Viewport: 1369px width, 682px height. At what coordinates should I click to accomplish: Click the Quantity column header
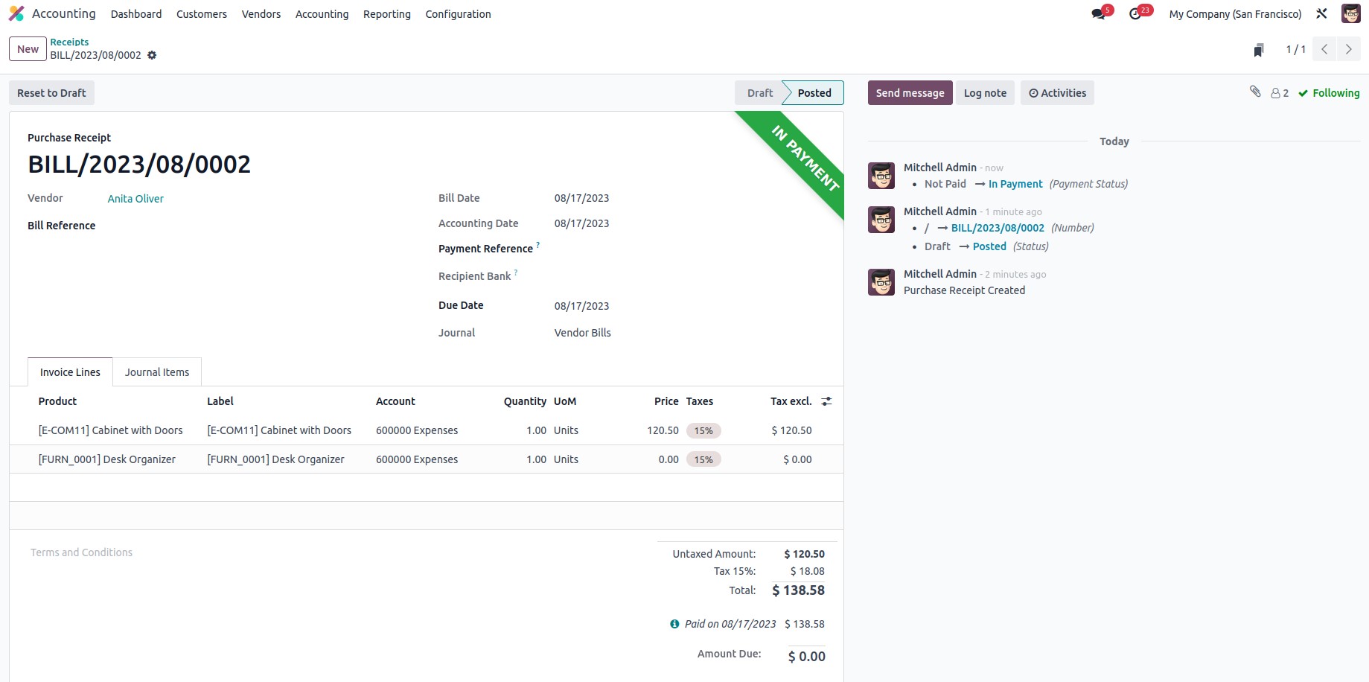(x=525, y=401)
